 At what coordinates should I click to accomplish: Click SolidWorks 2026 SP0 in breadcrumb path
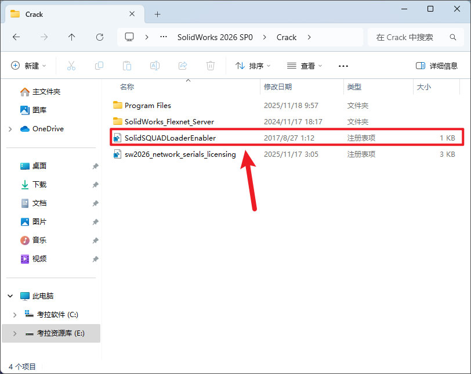(215, 37)
